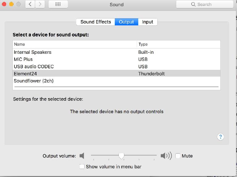This screenshot has width=237, height=177.
Task: Enable the Mute checkbox
Action: [178, 156]
